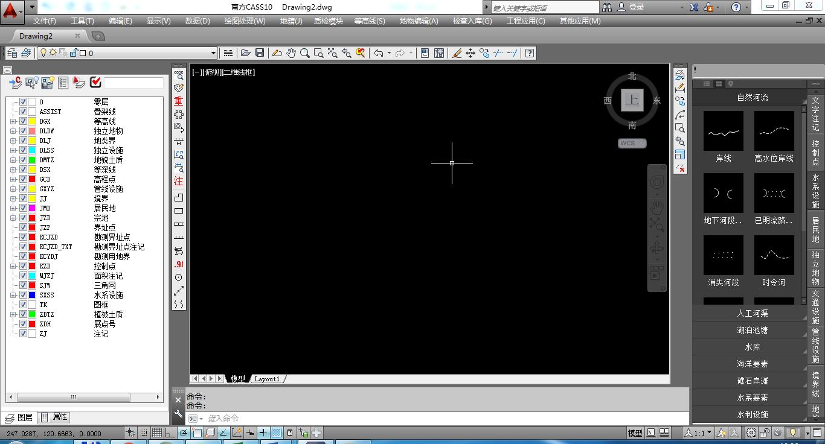The width and height of the screenshot is (825, 444).
Task: Toggle checkbox for DGX layer
Action: [23, 121]
